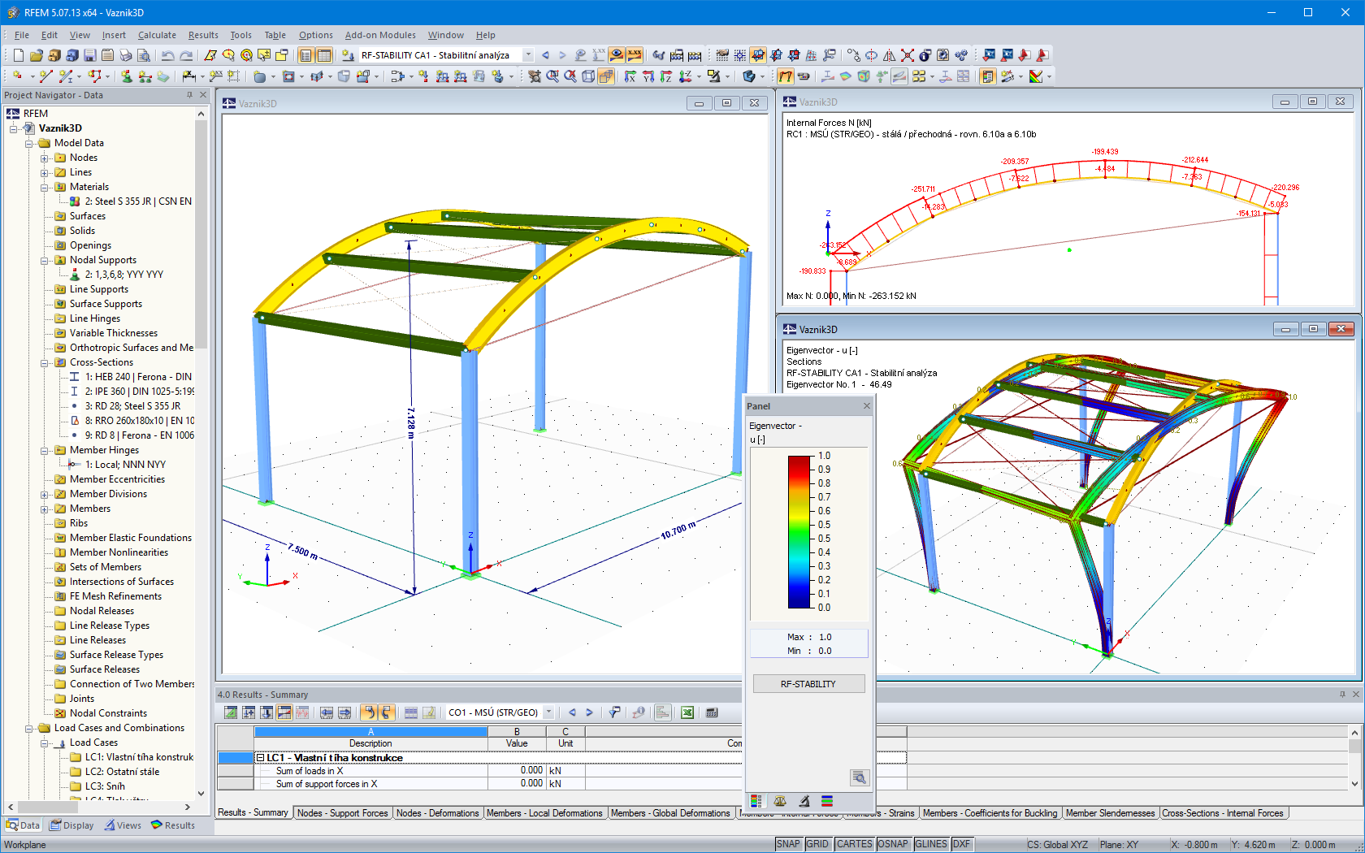Click the camera icon in the top toolbar
This screenshot has width=1365, height=853.
942,55
